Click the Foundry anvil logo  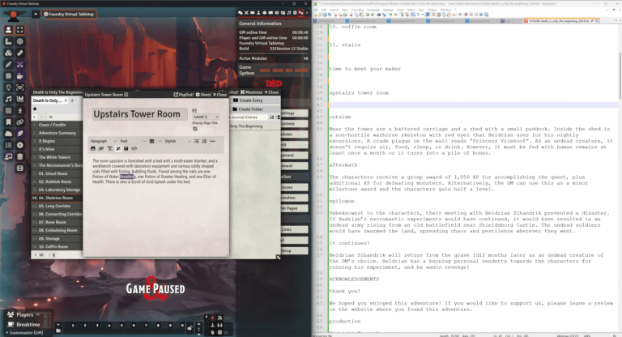(x=14, y=15)
